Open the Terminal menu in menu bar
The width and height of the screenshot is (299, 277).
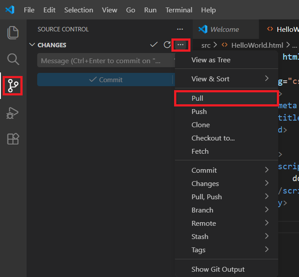click(x=179, y=10)
